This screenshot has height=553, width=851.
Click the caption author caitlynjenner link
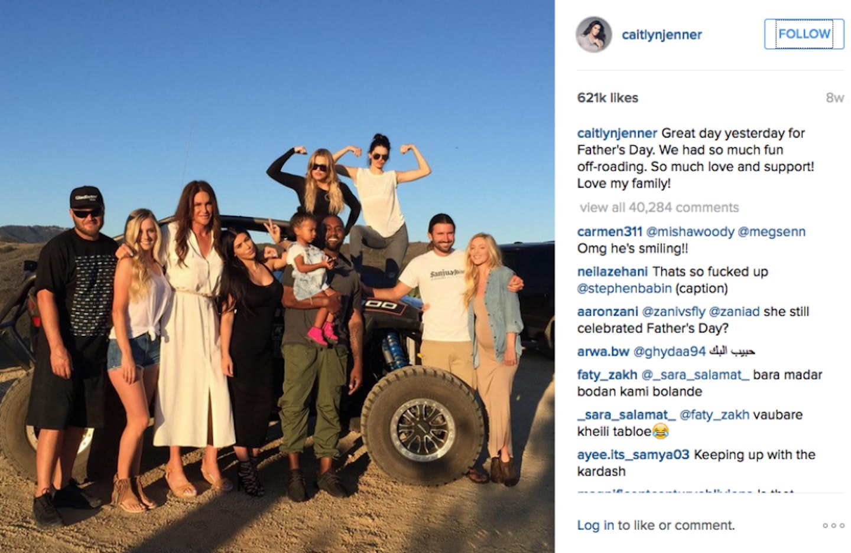pyautogui.click(x=617, y=133)
